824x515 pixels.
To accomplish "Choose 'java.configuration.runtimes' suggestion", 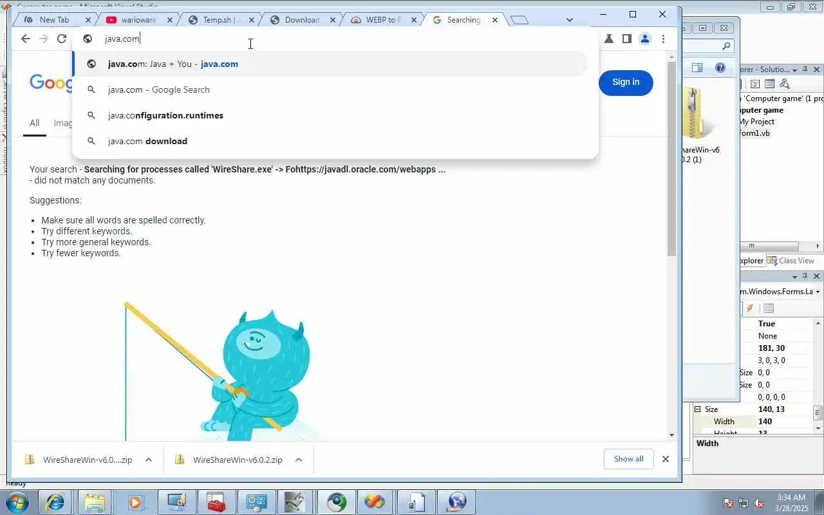I will [x=330, y=115].
